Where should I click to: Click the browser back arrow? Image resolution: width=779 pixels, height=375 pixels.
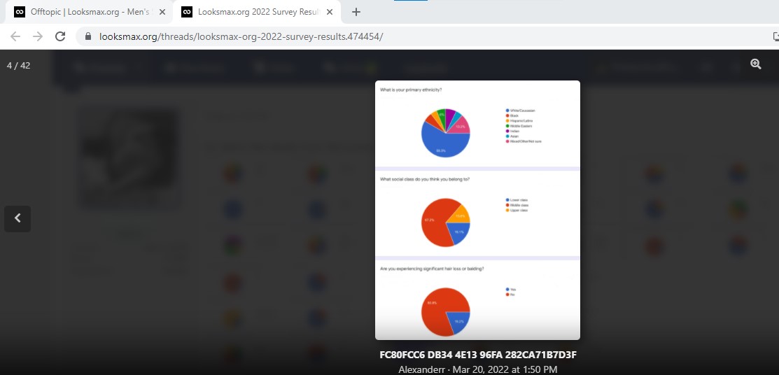tap(15, 36)
